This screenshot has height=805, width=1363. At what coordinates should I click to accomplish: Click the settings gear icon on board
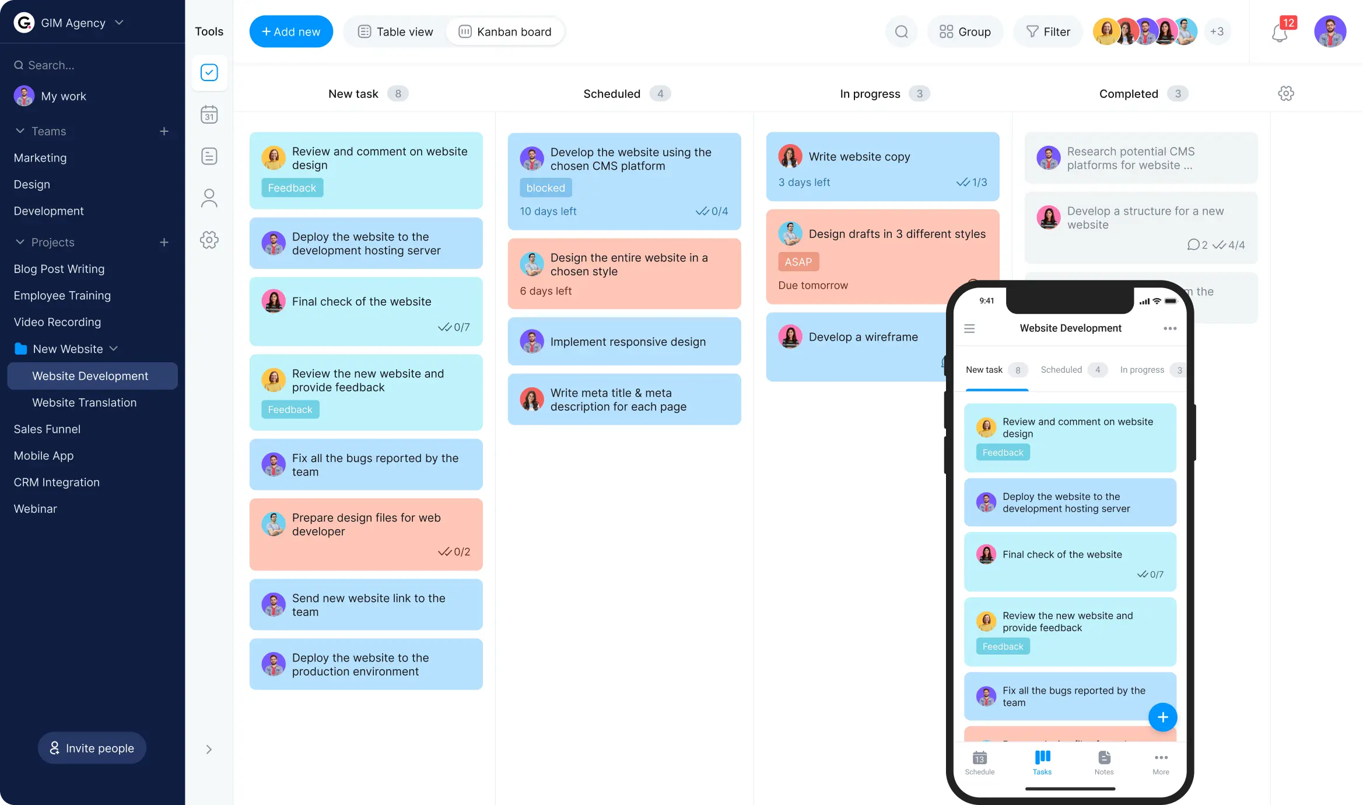(1287, 93)
